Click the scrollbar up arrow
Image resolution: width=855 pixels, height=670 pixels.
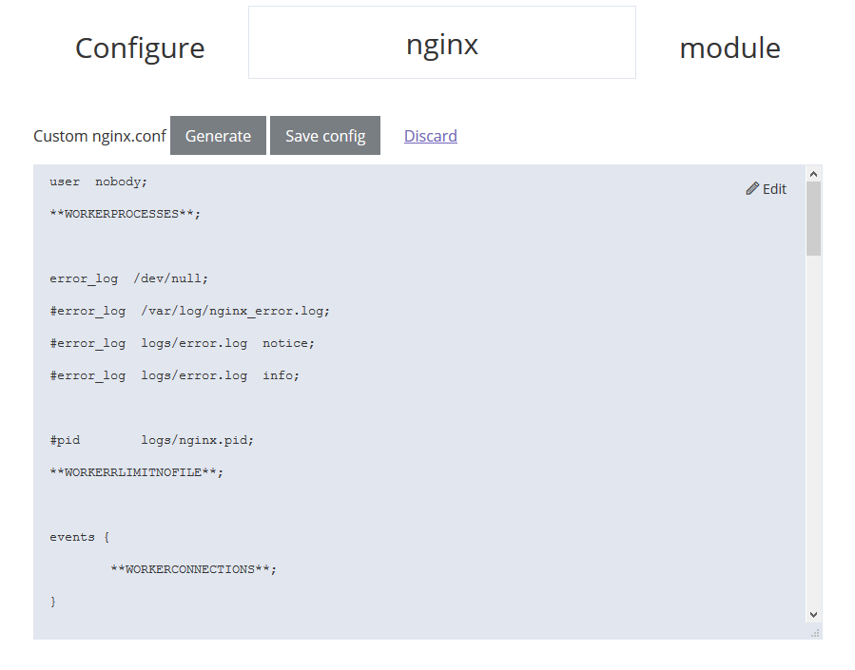813,174
